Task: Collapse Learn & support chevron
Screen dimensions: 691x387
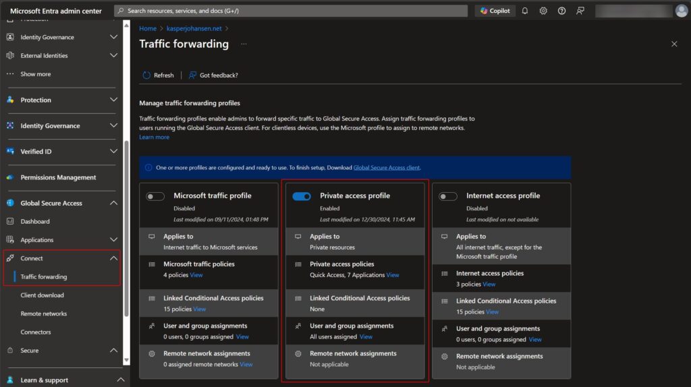Action: 120,380
